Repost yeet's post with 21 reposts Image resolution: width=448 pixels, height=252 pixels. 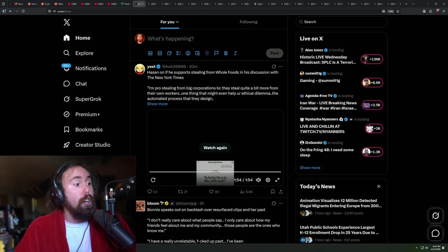click(x=183, y=192)
